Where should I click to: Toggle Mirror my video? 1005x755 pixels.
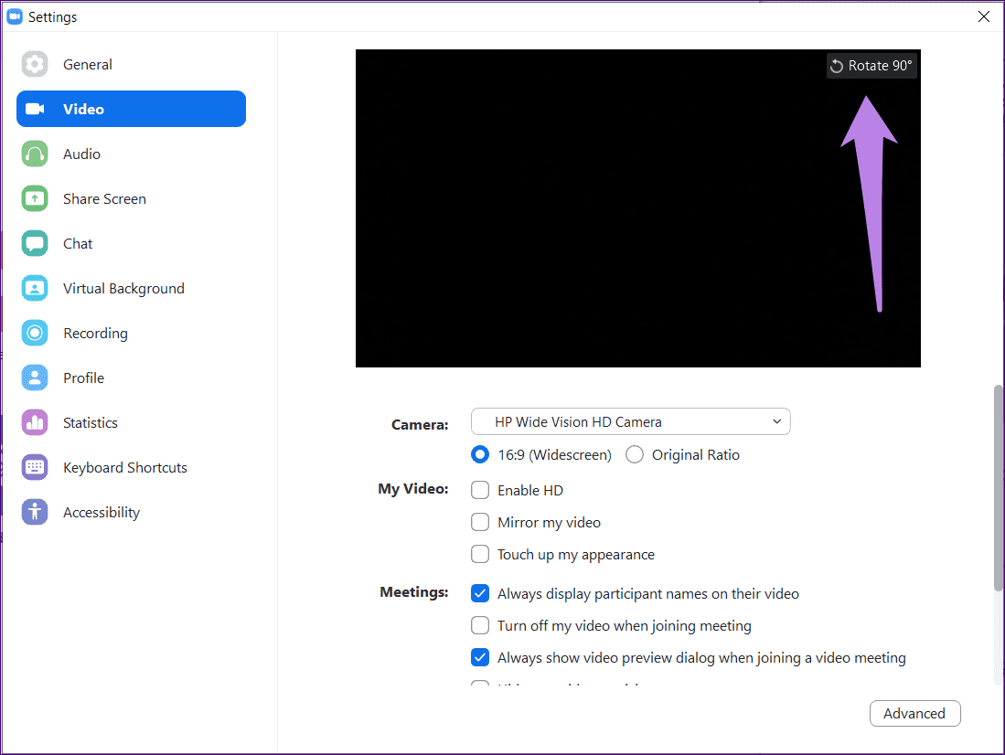[x=480, y=522]
